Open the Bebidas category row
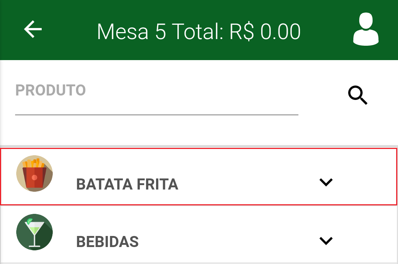 tap(199, 234)
